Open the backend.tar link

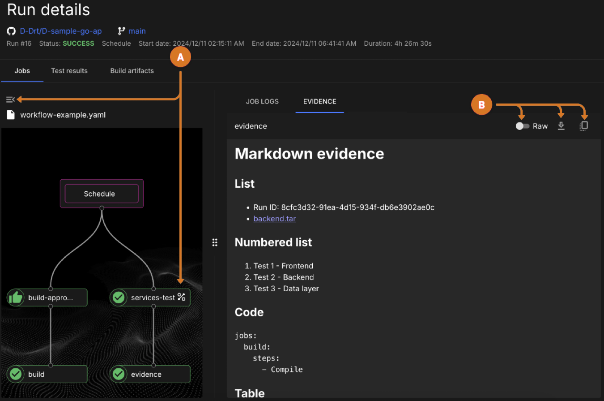pyautogui.click(x=274, y=219)
